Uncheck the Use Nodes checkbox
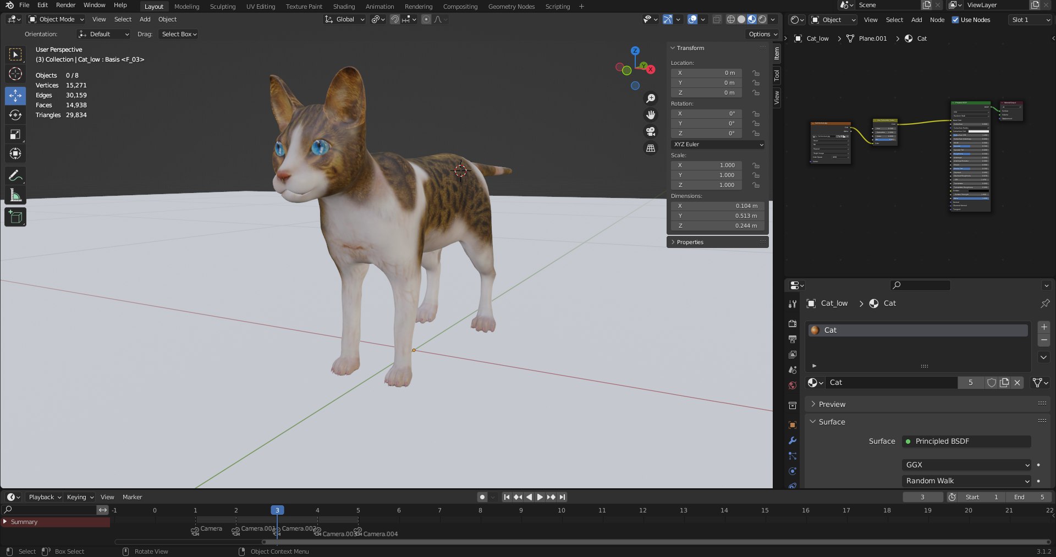Viewport: 1056px width, 557px height. click(955, 20)
